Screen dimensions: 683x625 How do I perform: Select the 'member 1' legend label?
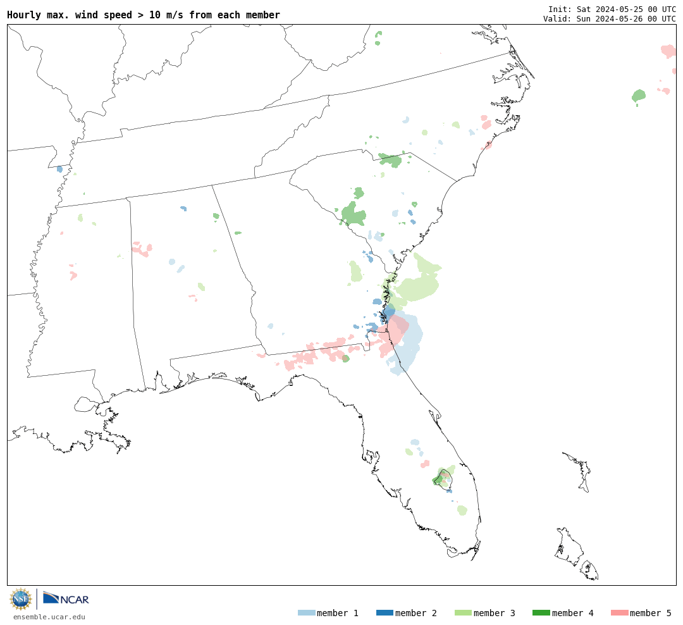coord(338,613)
